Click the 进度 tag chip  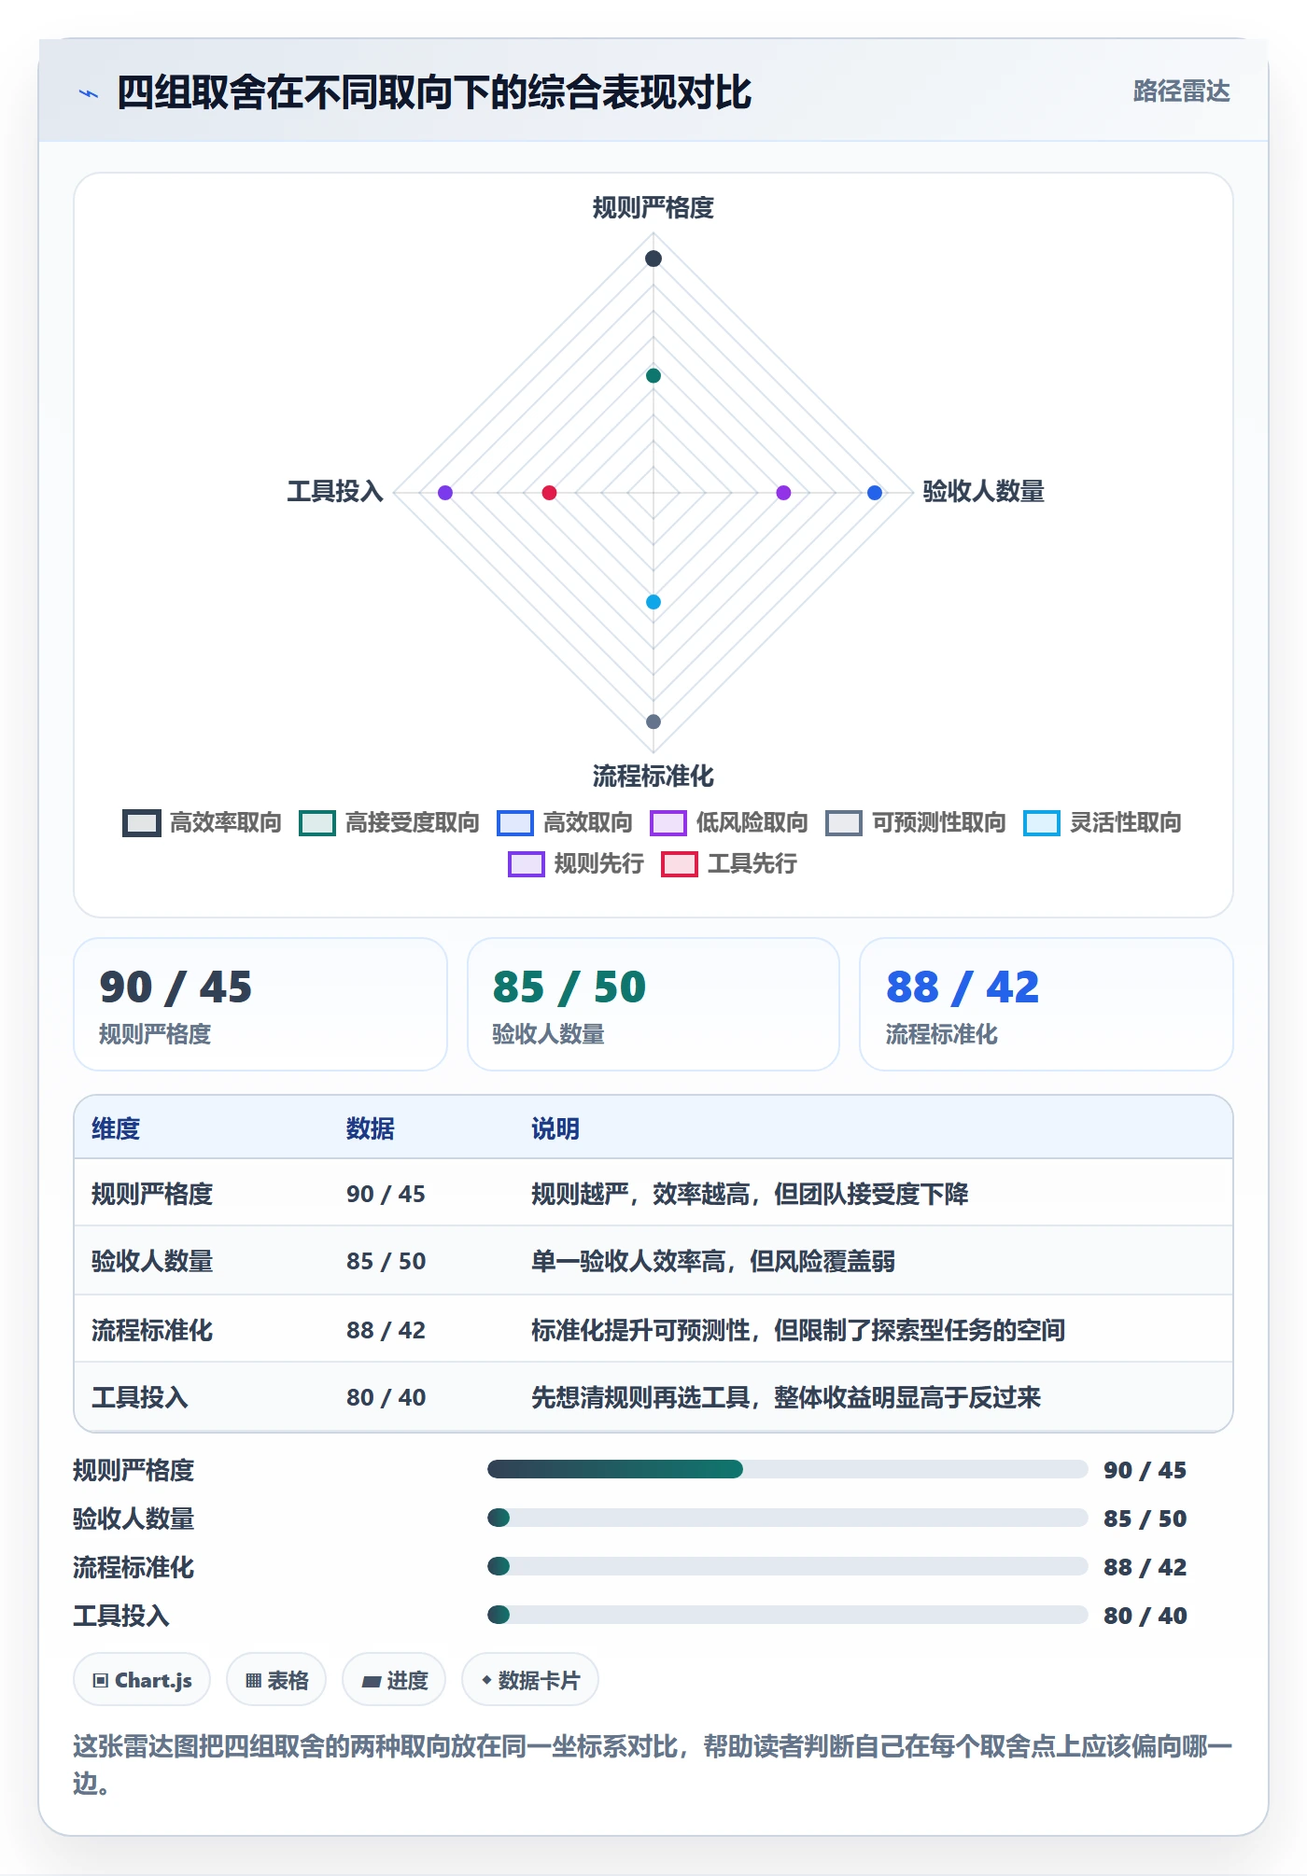(x=394, y=1680)
